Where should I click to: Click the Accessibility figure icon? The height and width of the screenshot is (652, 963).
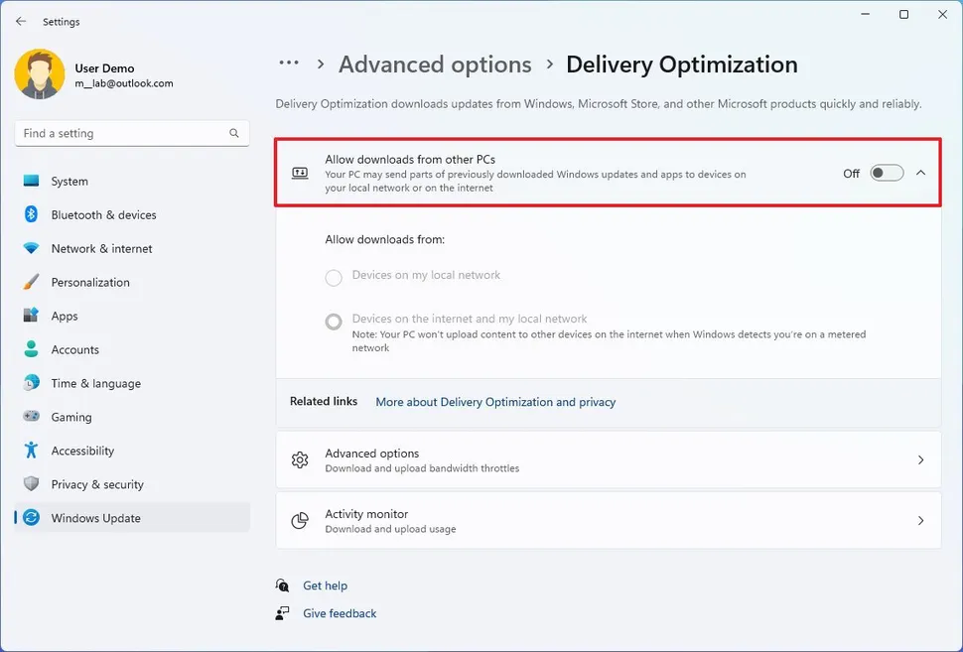click(x=31, y=451)
